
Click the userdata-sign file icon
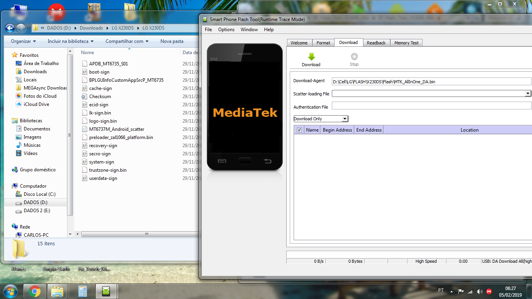85,178
